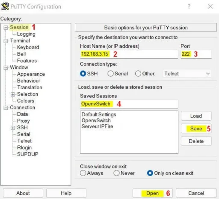The width and height of the screenshot is (219, 199).
Task: Open the Appearance category
Action: [x=31, y=74]
